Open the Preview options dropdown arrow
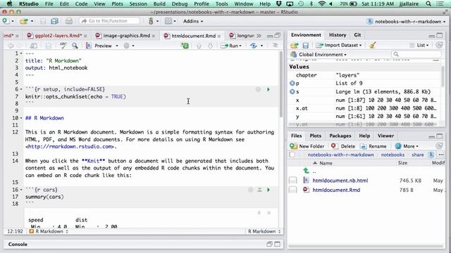The height and width of the screenshot is (253, 451). 117,46
